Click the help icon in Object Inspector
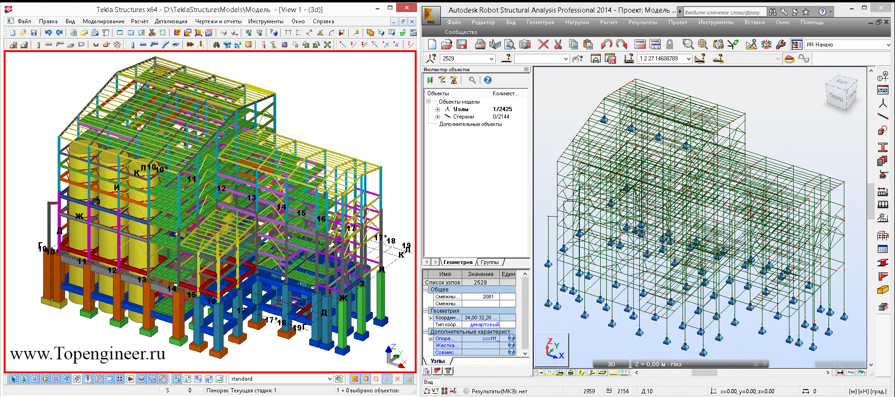895x397 pixels. (487, 80)
